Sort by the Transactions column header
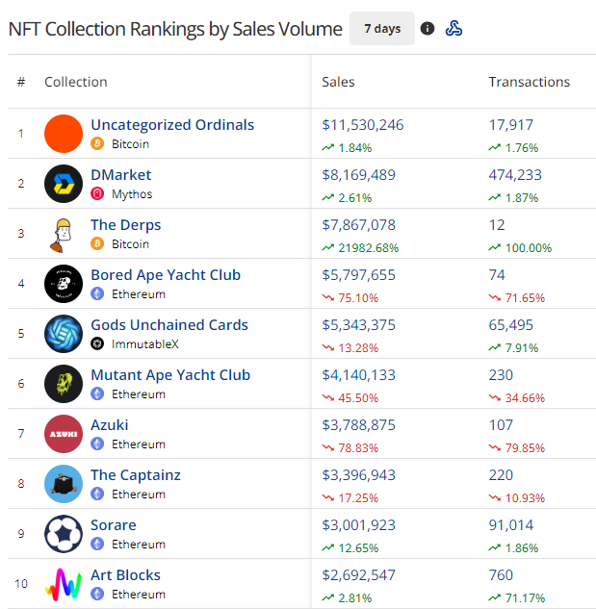 pyautogui.click(x=529, y=82)
